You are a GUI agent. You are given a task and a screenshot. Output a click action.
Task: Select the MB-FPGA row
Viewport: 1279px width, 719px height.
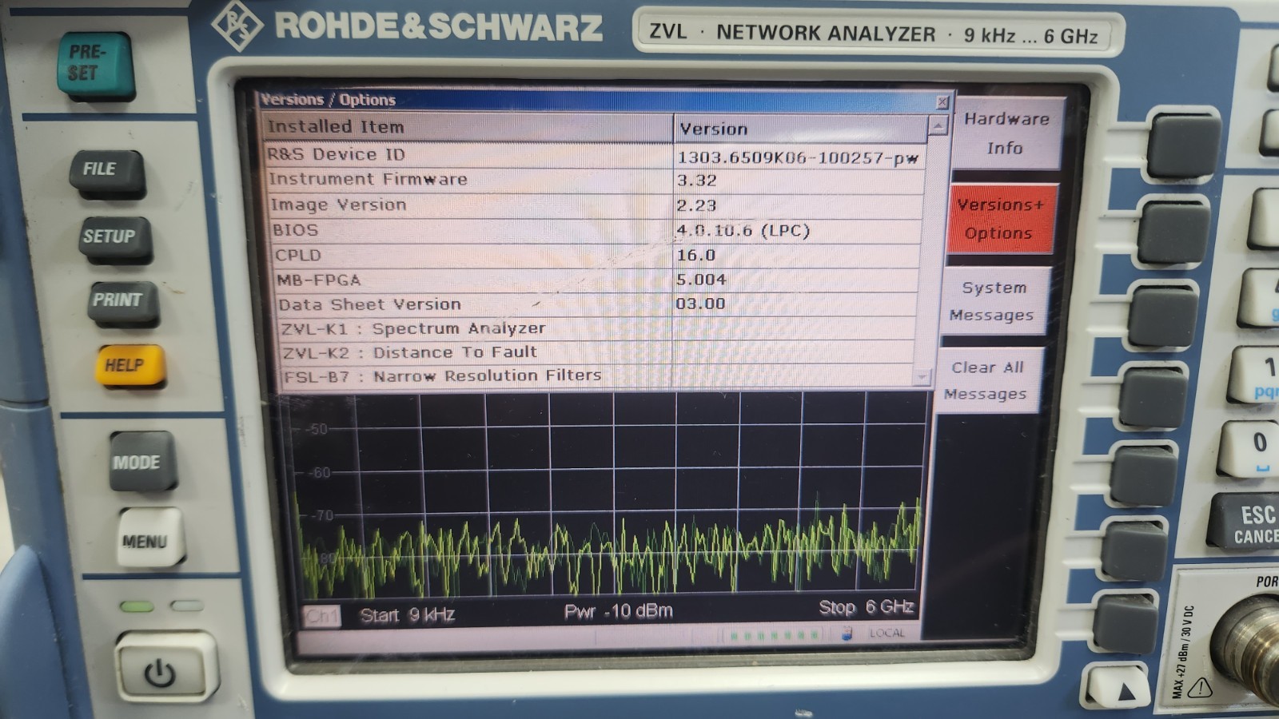pyautogui.click(x=597, y=280)
